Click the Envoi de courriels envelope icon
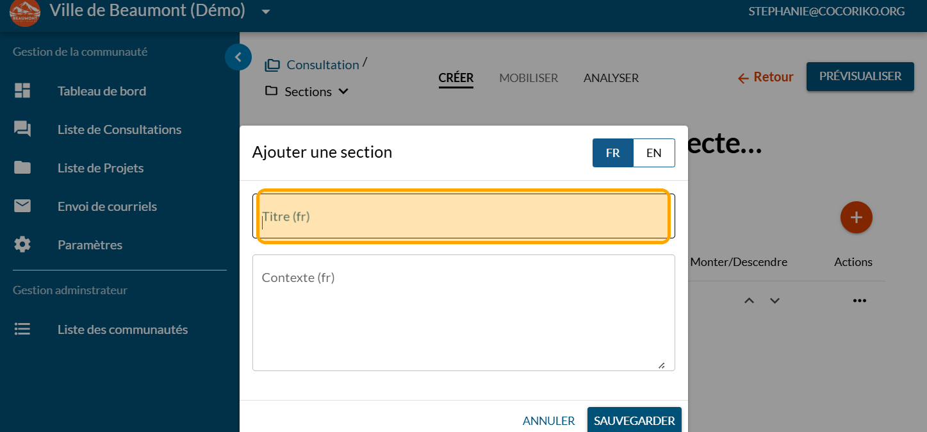Image resolution: width=927 pixels, height=432 pixels. click(x=22, y=206)
